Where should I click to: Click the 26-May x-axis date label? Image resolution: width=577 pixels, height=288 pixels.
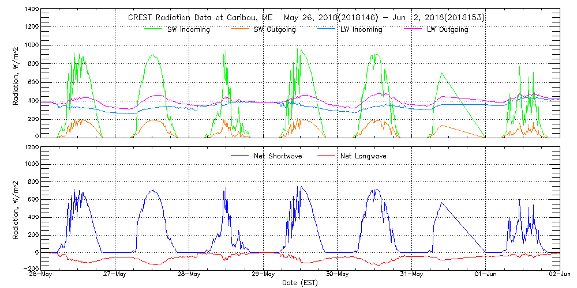pos(42,274)
